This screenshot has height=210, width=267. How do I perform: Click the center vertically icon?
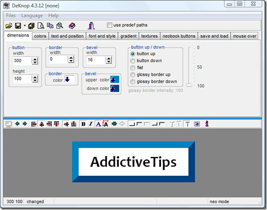click(x=66, y=124)
